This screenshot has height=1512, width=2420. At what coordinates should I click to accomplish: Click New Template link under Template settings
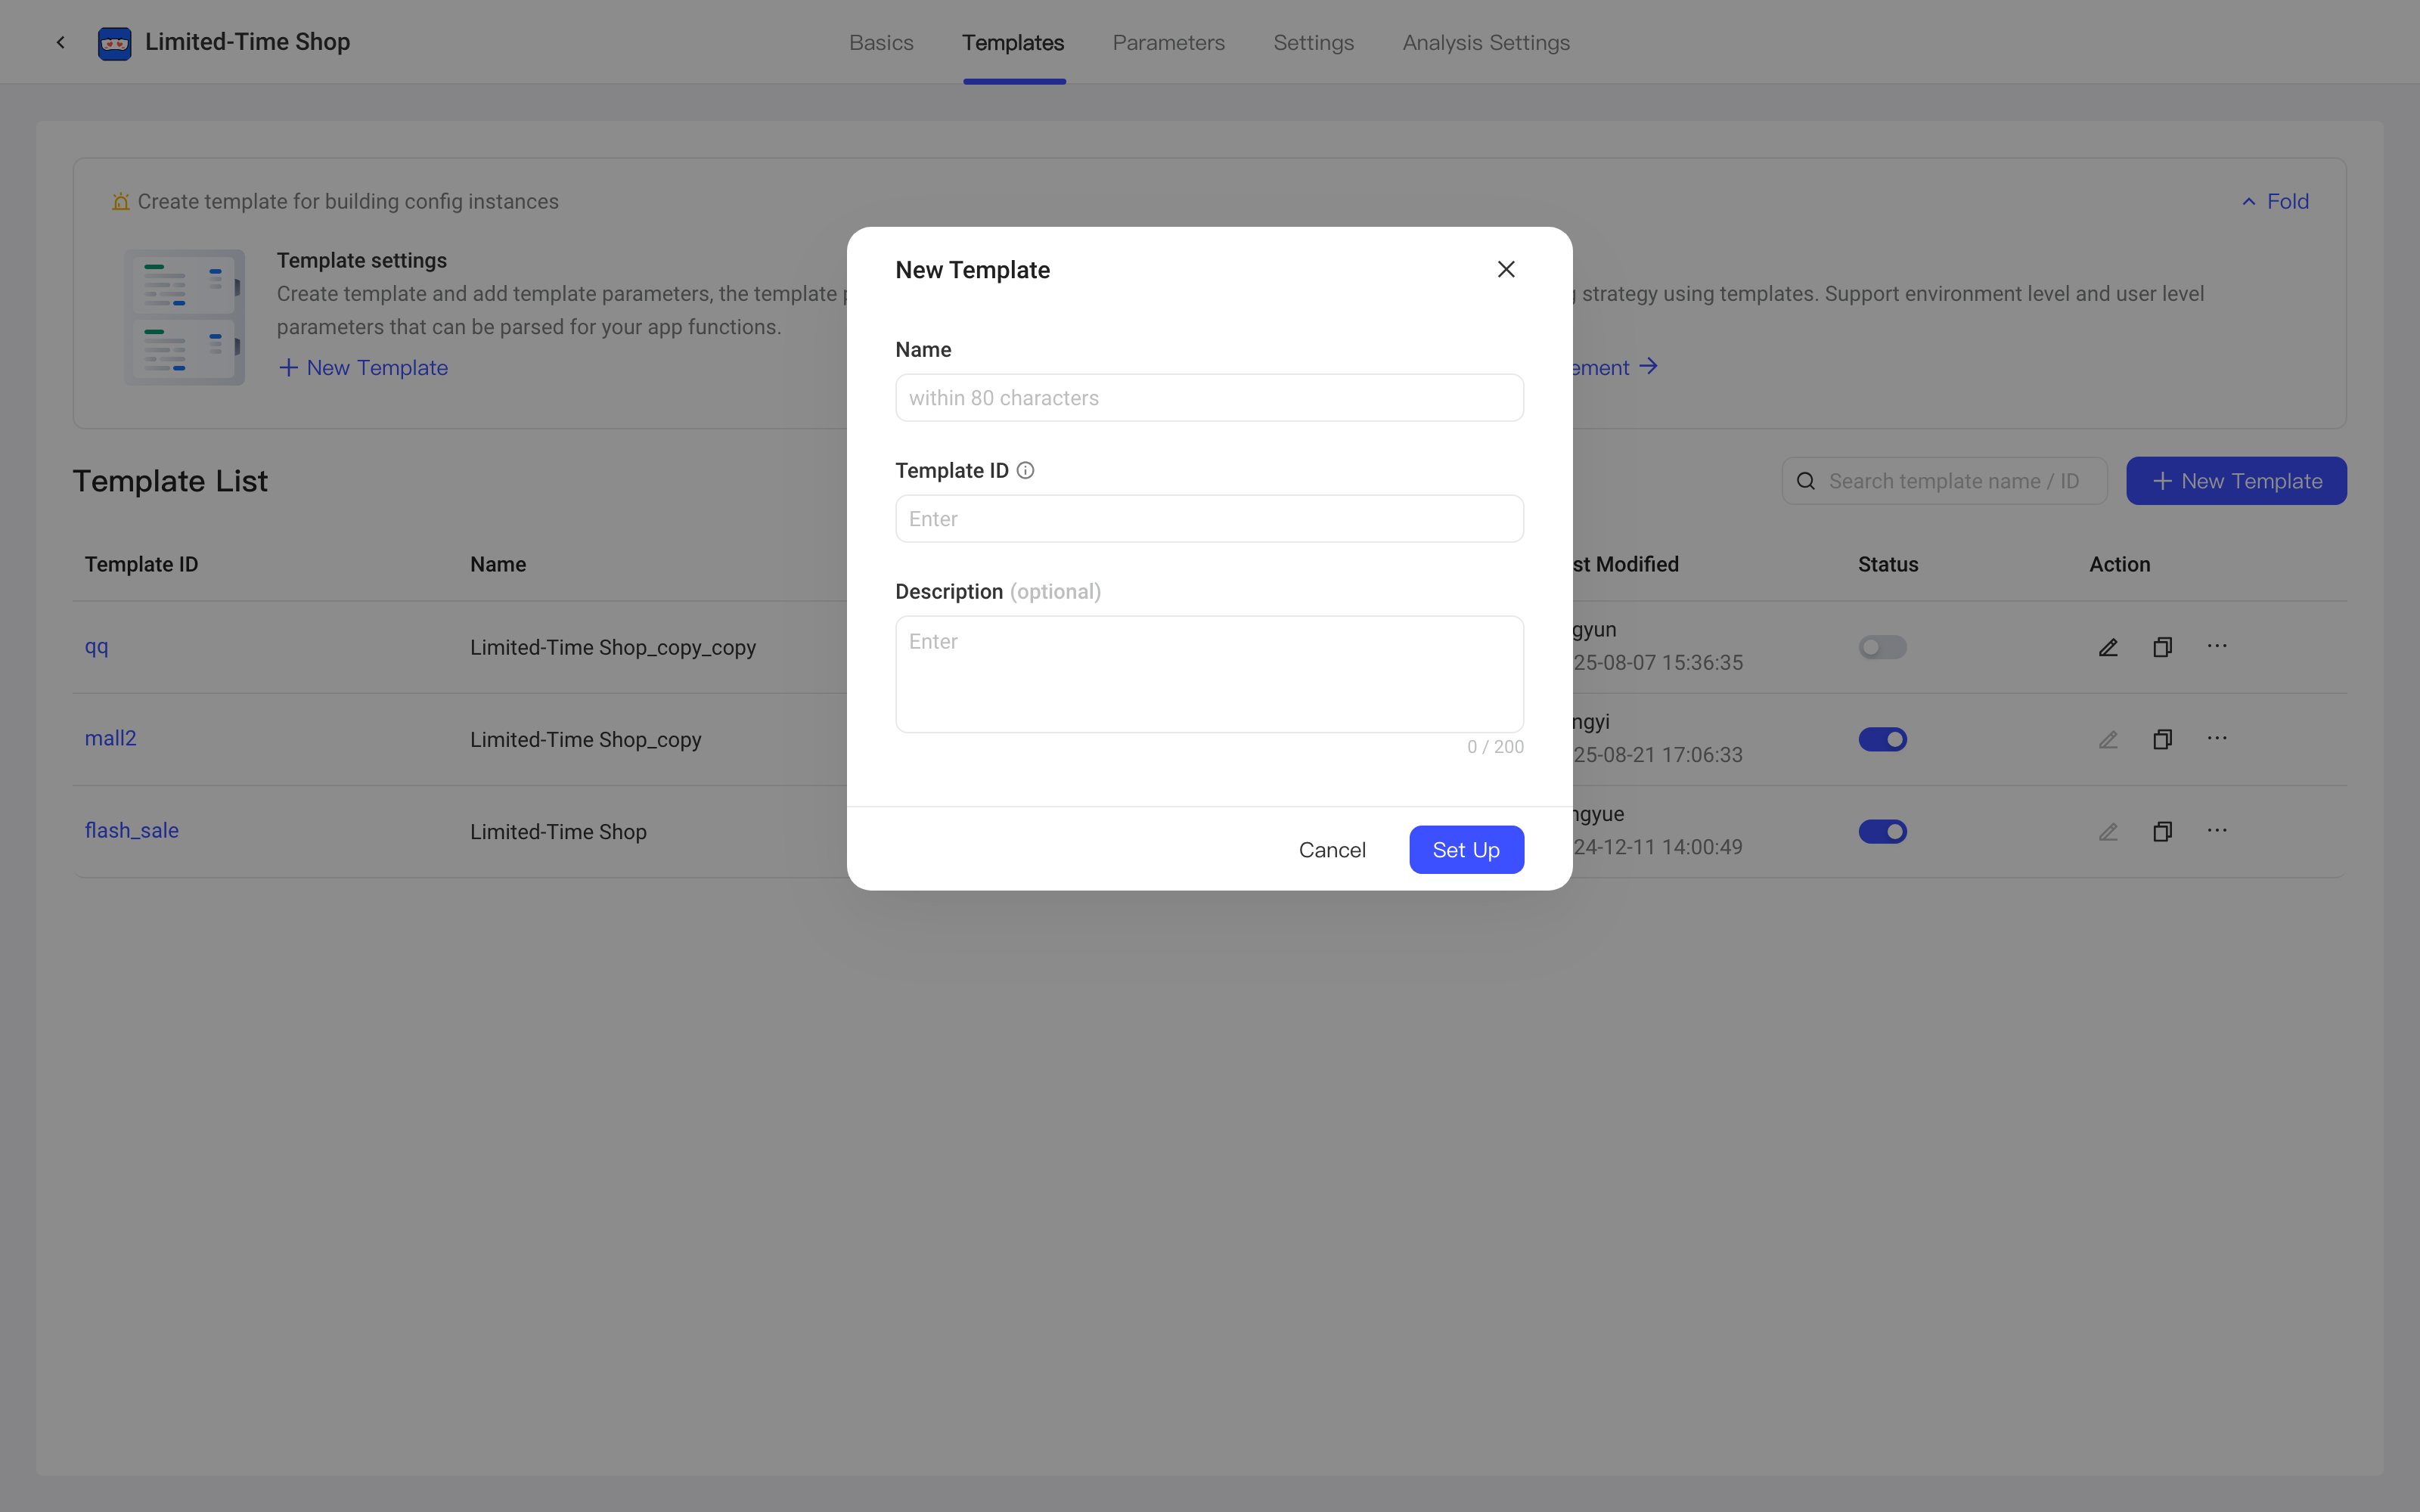click(x=363, y=367)
